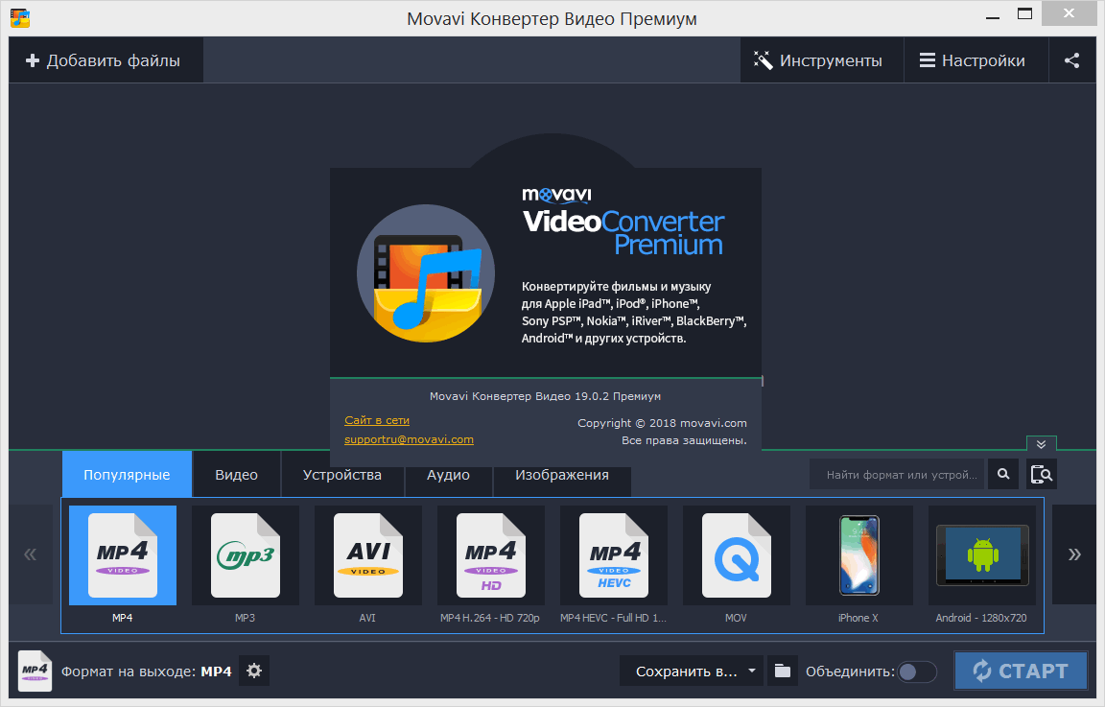Click the magnifier search button

coord(1003,475)
